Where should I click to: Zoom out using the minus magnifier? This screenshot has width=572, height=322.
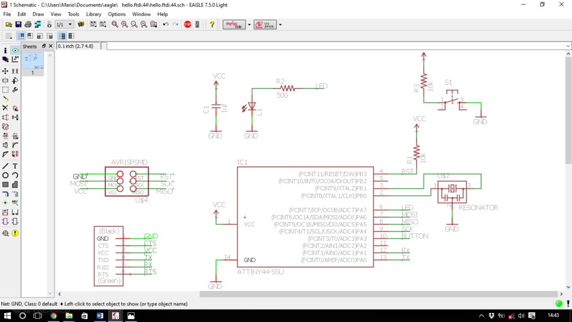(x=134, y=25)
